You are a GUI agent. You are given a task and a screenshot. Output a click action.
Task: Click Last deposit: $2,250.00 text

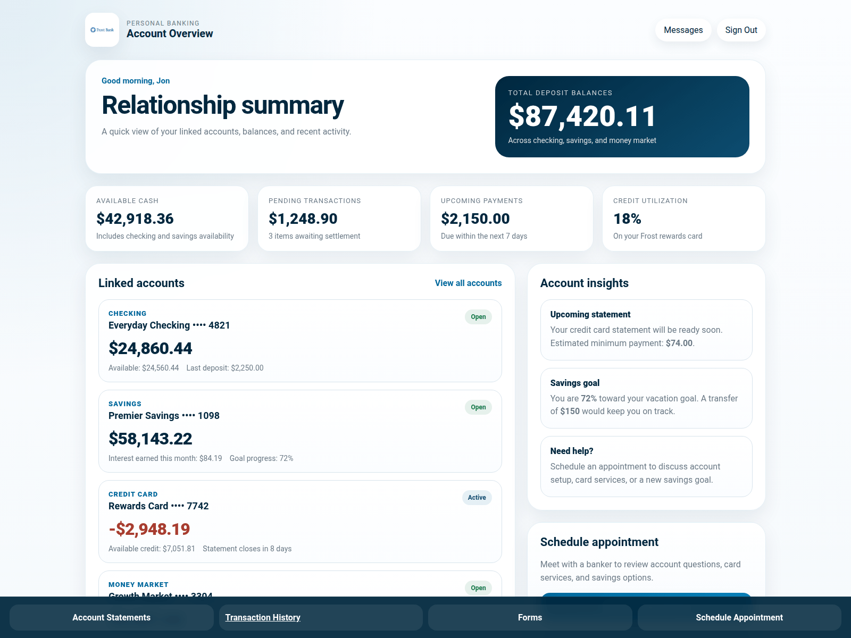click(x=225, y=368)
